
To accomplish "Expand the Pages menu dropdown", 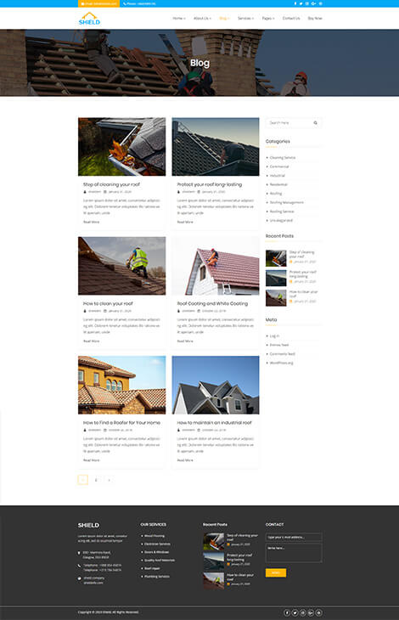I will pyautogui.click(x=268, y=18).
